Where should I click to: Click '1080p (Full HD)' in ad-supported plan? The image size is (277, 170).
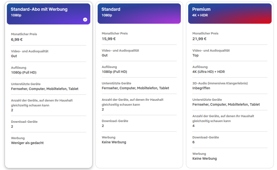tap(24, 72)
